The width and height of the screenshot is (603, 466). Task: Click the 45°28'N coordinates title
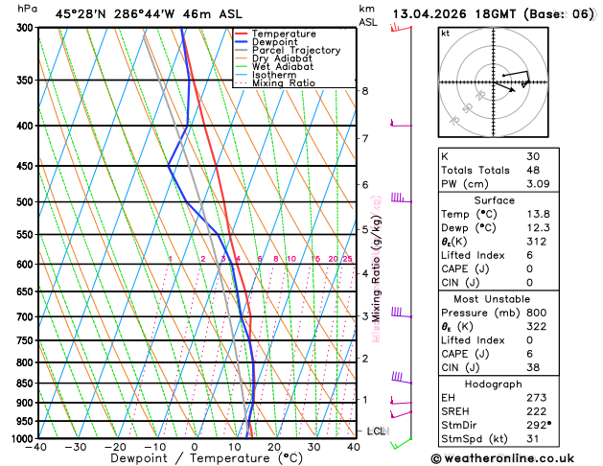[x=81, y=14]
